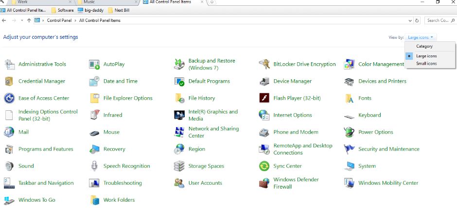This screenshot has width=457, height=208.
Task: Click the Sync Center green icon
Action: (264, 166)
